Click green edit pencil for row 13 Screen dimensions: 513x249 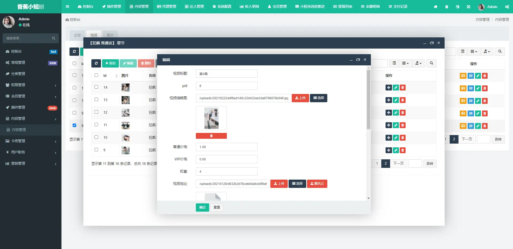pyautogui.click(x=396, y=100)
